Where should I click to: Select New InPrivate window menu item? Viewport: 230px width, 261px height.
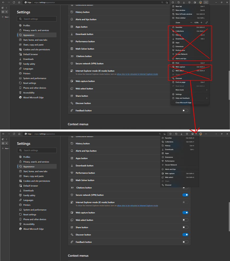click(x=190, y=14)
